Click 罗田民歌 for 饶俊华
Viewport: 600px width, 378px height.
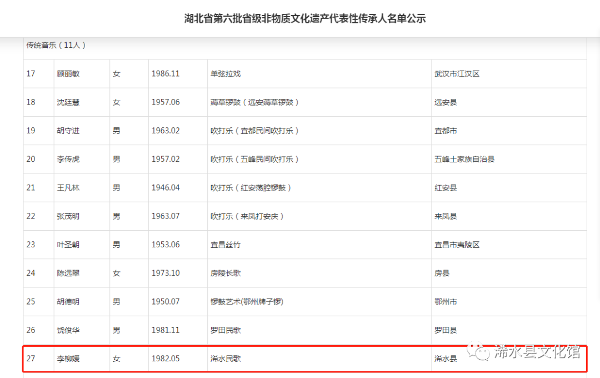coord(224,330)
